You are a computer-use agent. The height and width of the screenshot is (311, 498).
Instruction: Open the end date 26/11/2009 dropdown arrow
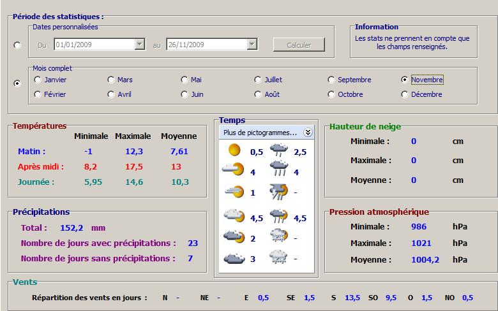(x=252, y=44)
